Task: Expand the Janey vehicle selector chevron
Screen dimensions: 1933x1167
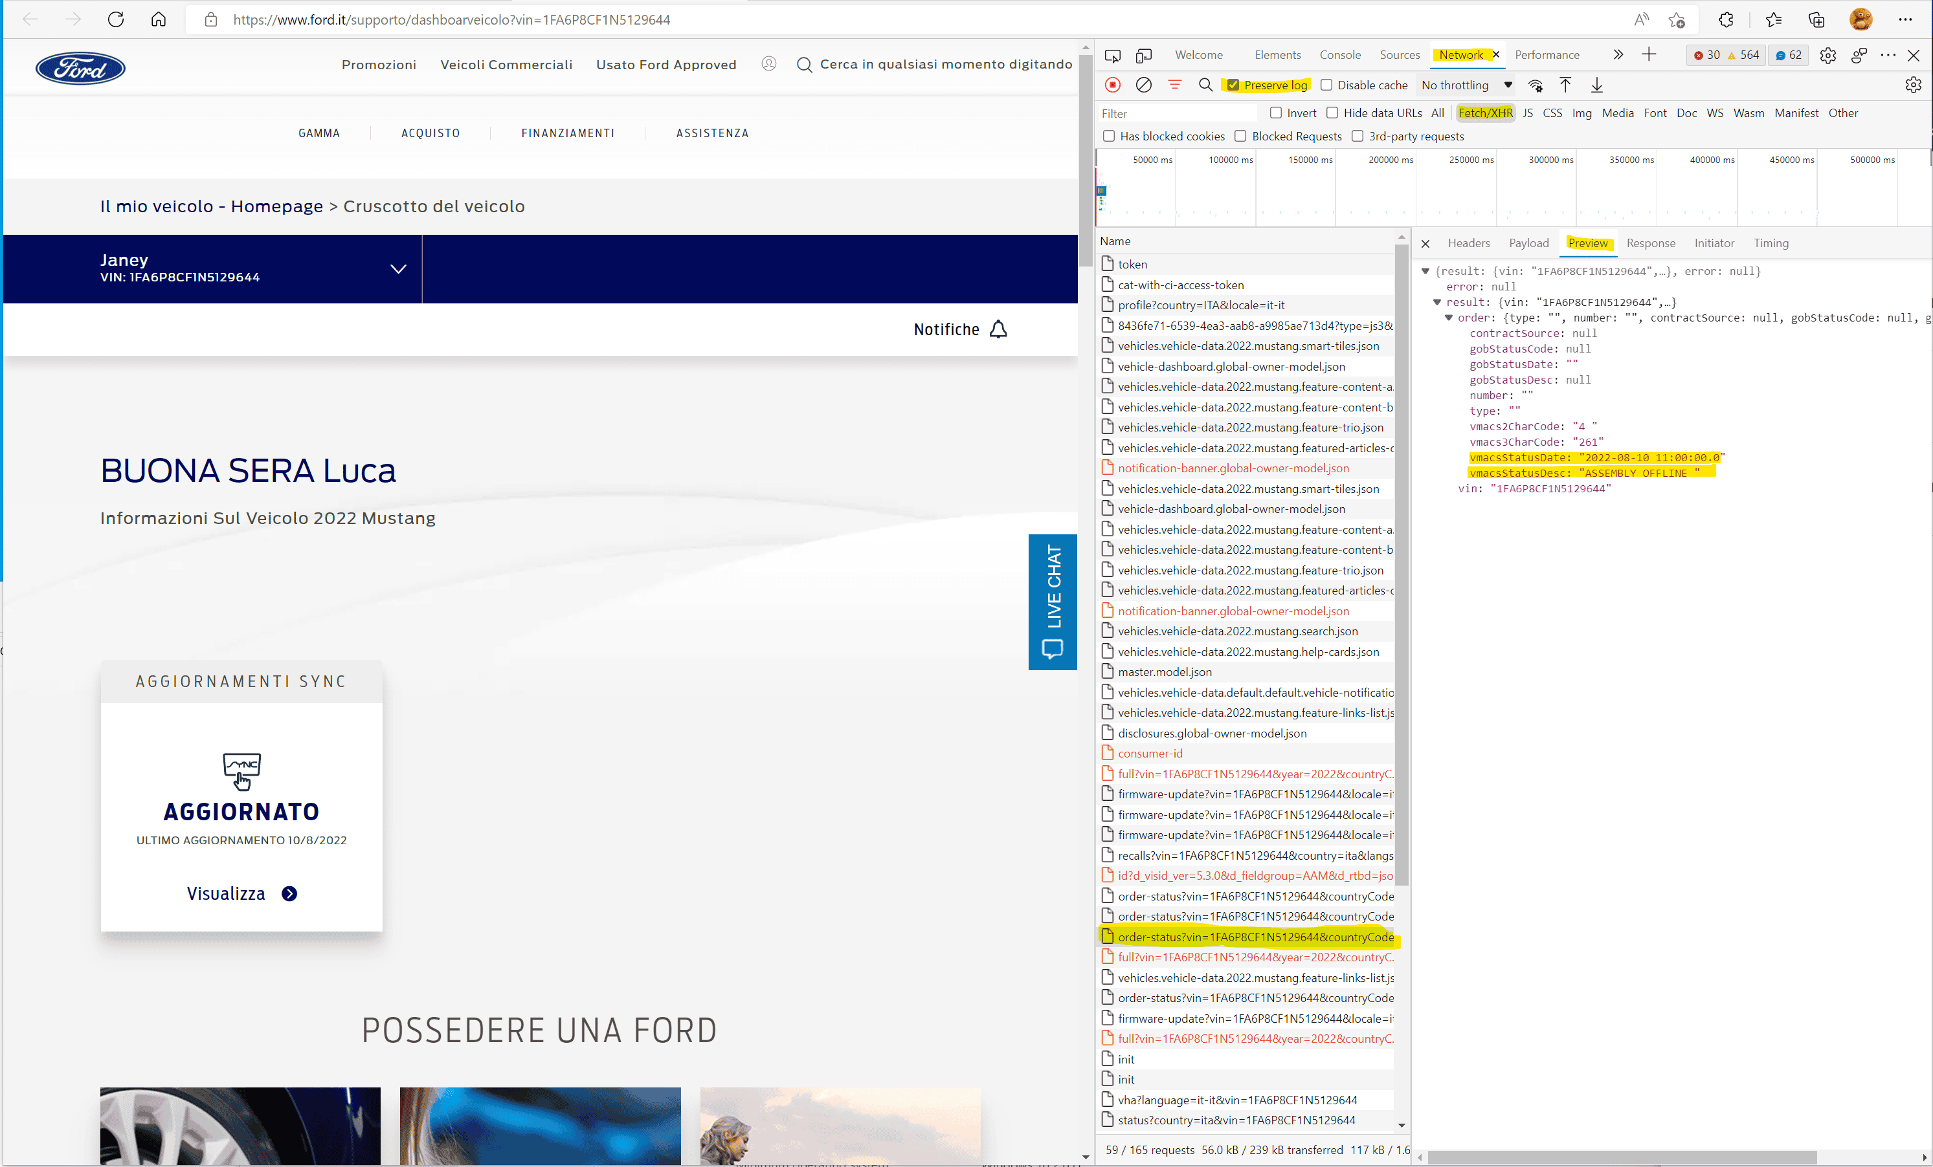Action: tap(399, 269)
